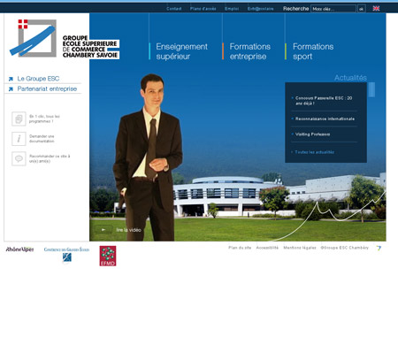Click the speech bubble recommend-site icon
This screenshot has height=345, width=398.
(x=19, y=158)
